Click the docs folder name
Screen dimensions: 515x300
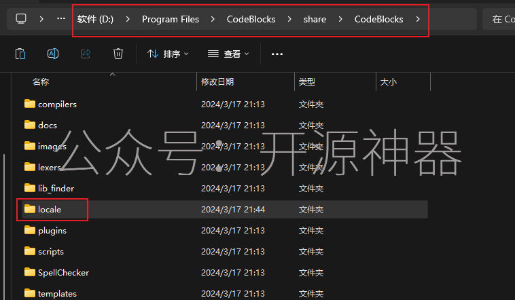pyautogui.click(x=48, y=126)
